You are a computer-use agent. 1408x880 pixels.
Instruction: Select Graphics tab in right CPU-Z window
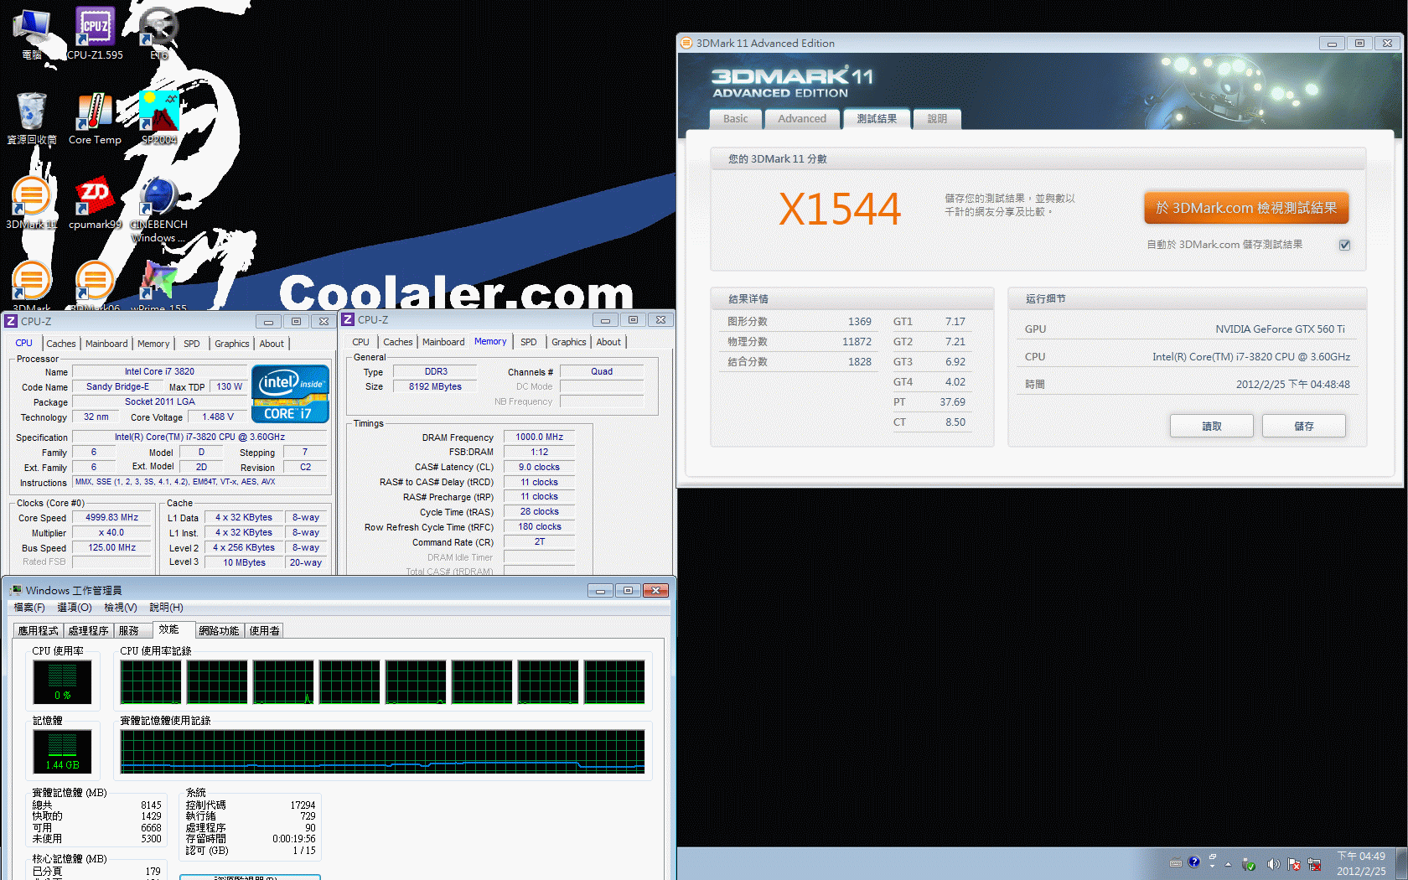tap(569, 342)
